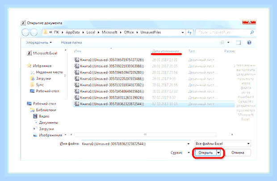
Task: Open Библиотеки in navigation tree
Action: pos(43,110)
